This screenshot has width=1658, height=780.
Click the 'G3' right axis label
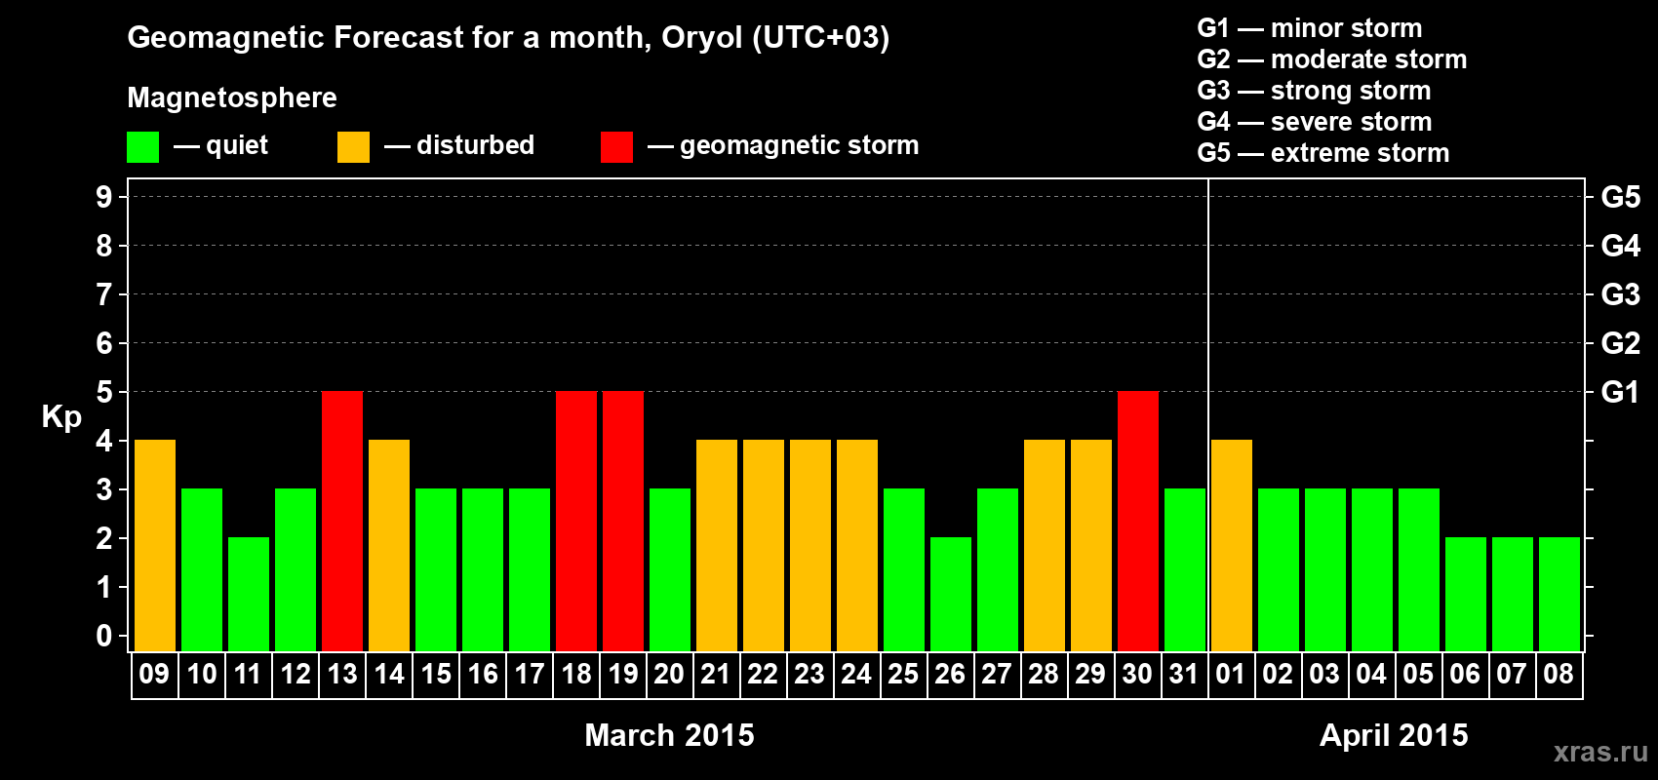[x=1621, y=294]
